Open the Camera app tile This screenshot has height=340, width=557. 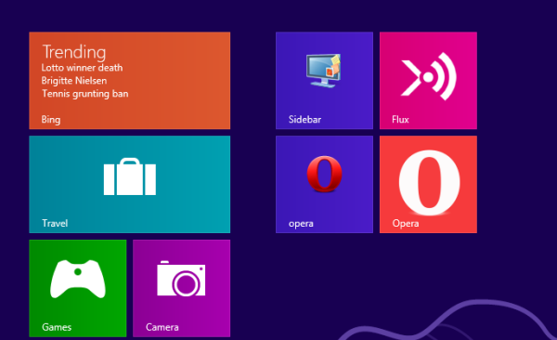tap(182, 288)
